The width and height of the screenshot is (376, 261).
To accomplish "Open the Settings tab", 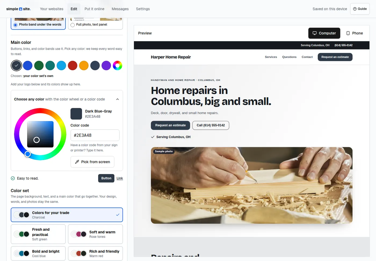I will 143,9.
